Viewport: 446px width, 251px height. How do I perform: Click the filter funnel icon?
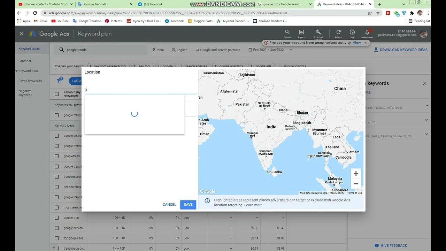pos(59,81)
